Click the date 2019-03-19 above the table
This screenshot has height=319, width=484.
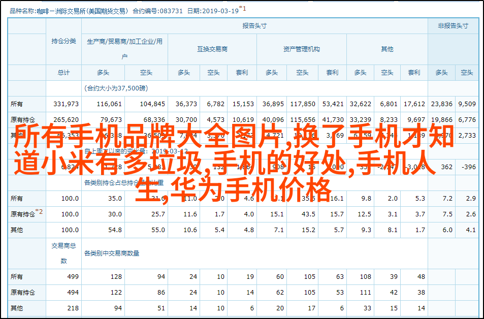tap(221, 11)
